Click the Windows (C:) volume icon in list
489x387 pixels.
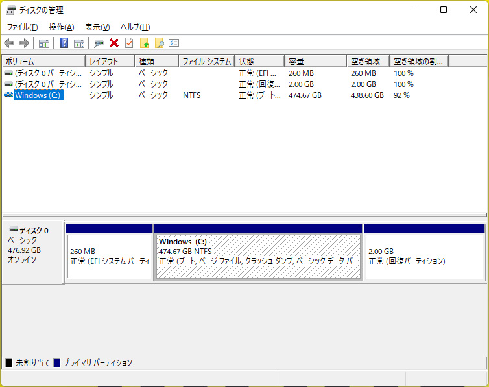(x=8, y=95)
